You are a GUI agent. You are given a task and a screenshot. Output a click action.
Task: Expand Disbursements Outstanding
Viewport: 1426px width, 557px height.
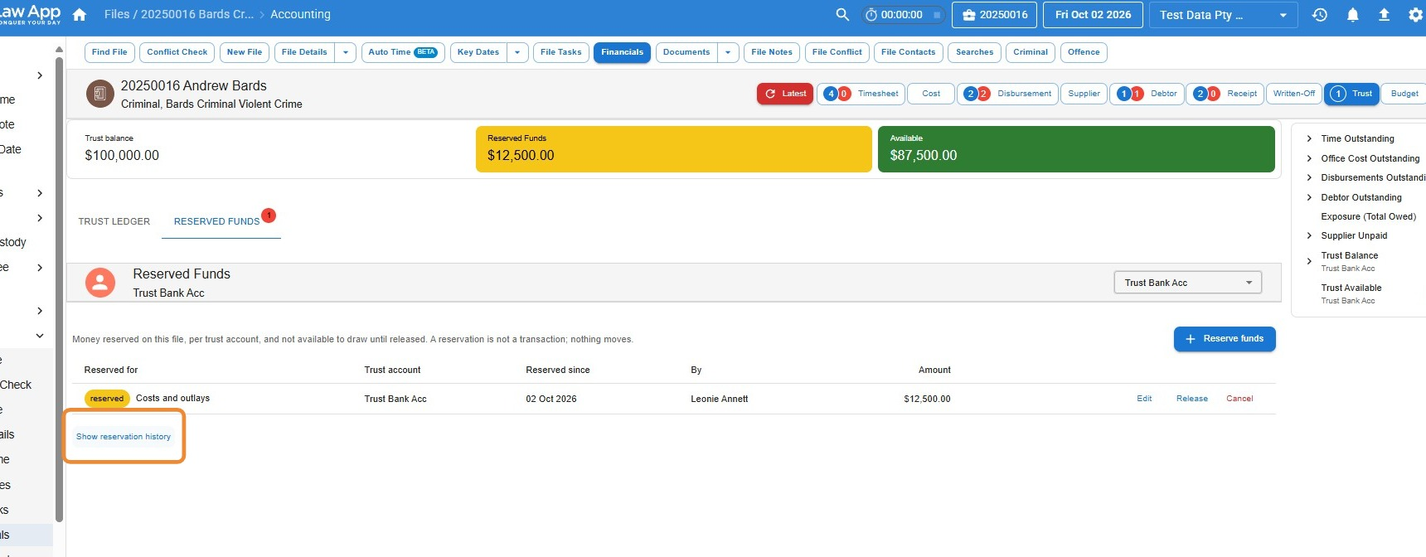(1309, 177)
